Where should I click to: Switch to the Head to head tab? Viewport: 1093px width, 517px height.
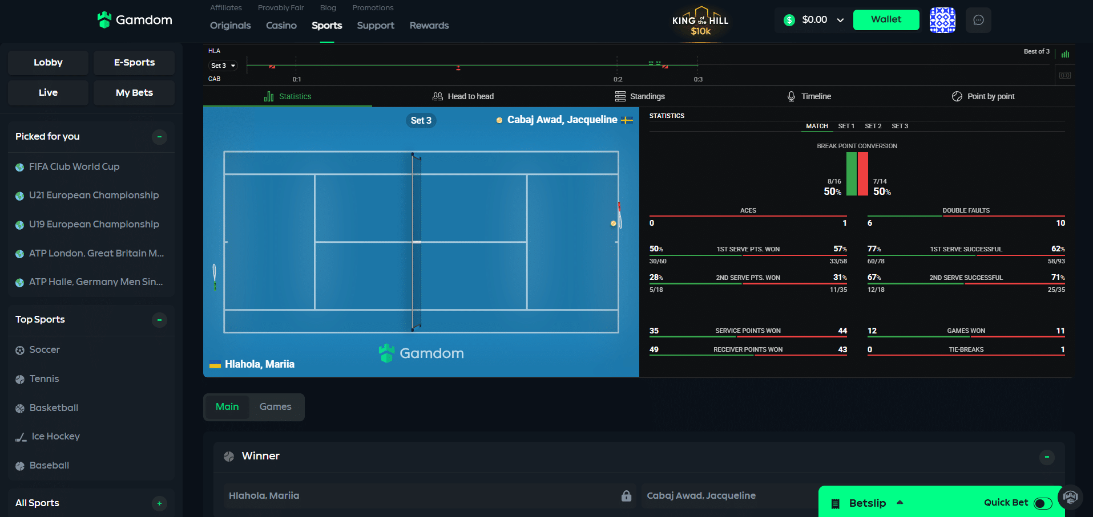(463, 96)
